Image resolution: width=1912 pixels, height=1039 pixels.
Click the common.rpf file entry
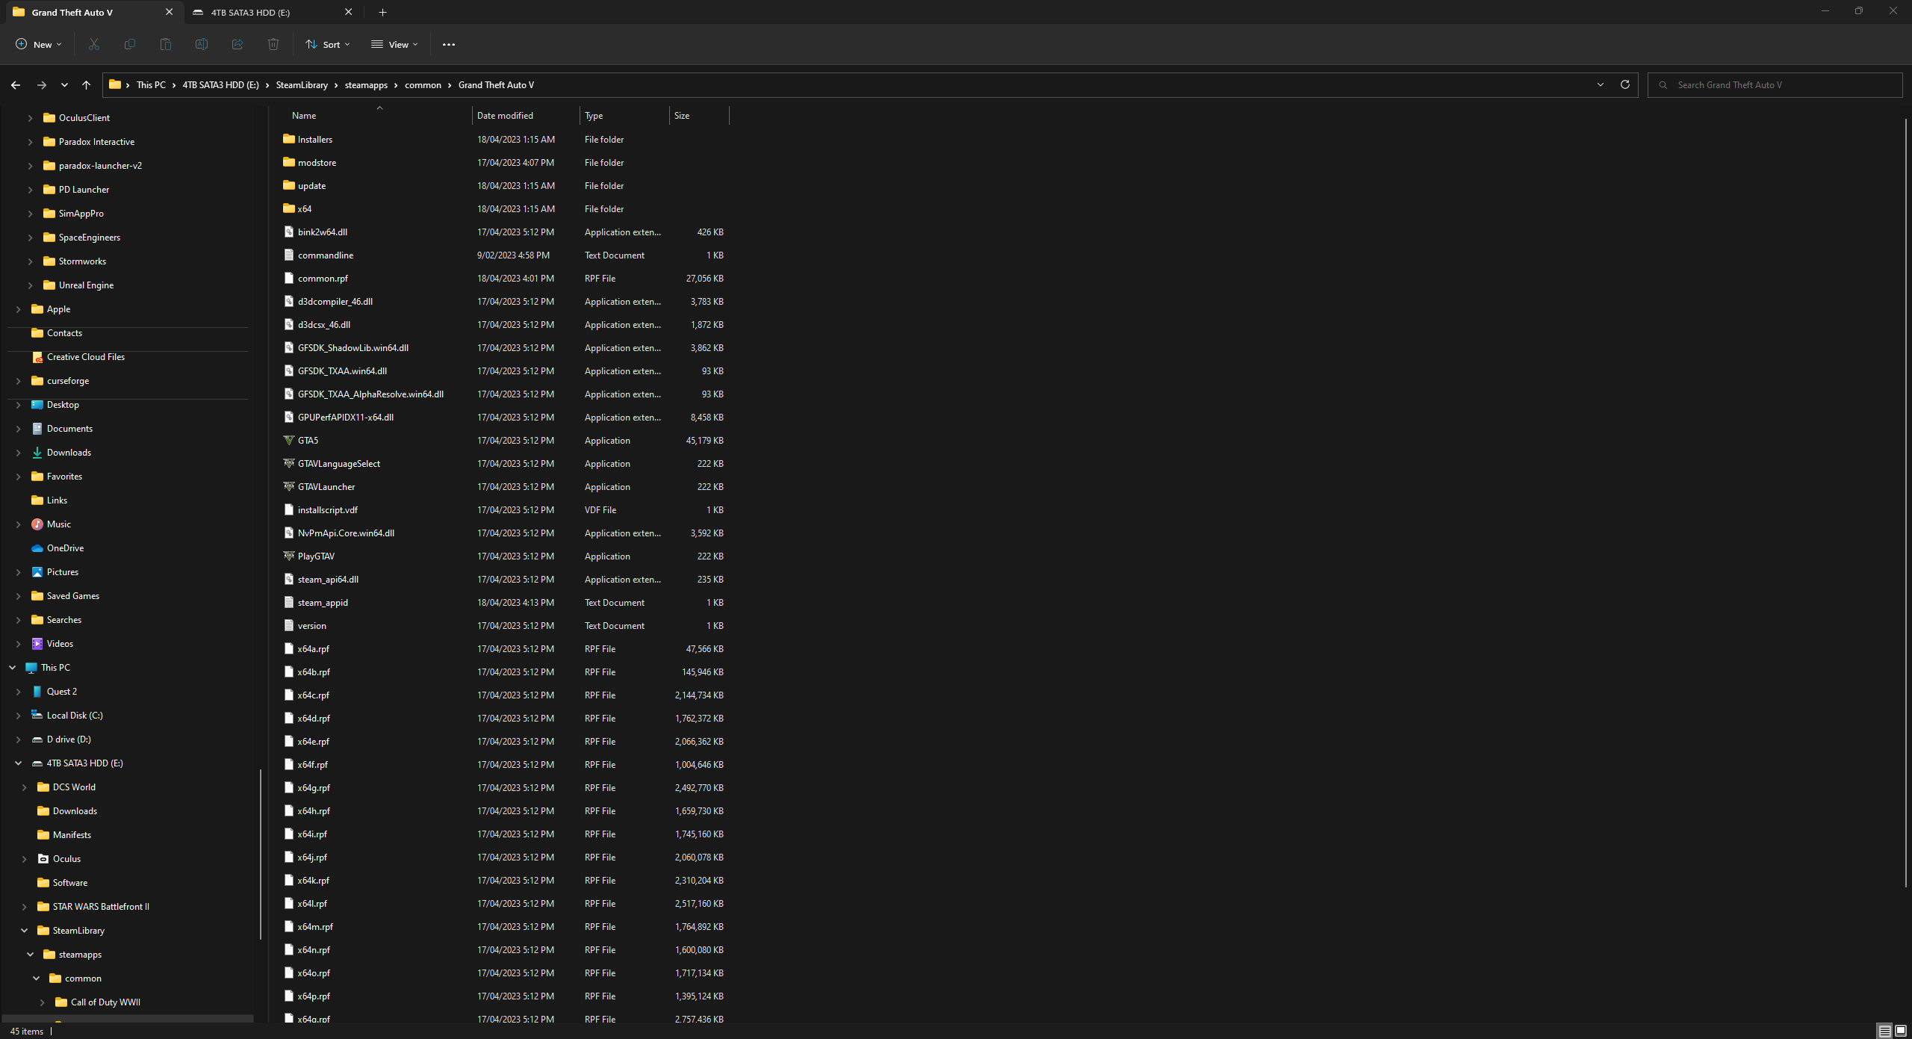[x=323, y=278]
